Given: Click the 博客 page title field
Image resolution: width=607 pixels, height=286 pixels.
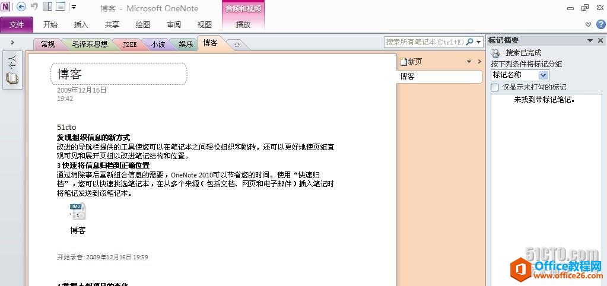Looking at the screenshot, I should [x=119, y=74].
